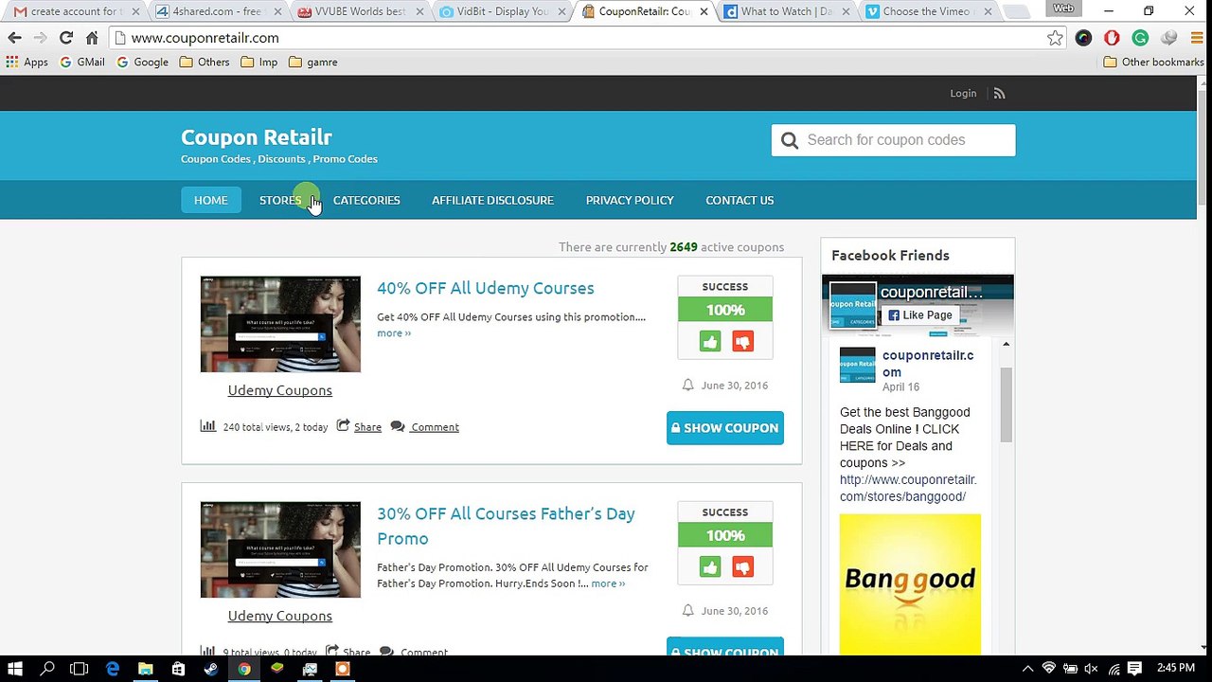The height and width of the screenshot is (682, 1212).
Task: Open 30% OFF All Courses Father's Day title
Action: 506,526
